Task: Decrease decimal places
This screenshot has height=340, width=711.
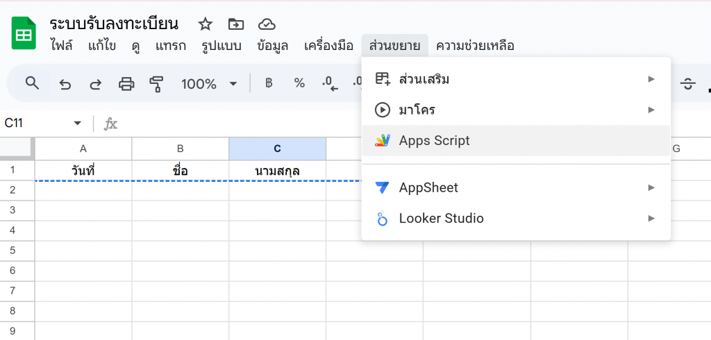Action: coord(330,84)
